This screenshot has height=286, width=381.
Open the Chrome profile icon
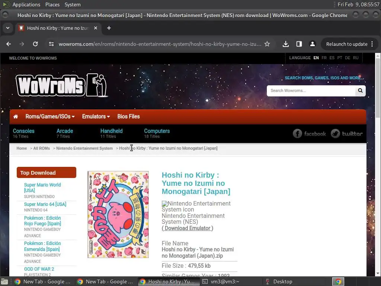tap(313, 44)
